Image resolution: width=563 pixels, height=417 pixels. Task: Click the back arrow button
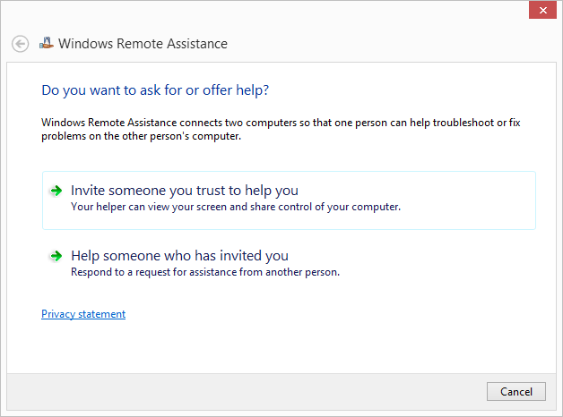tap(20, 44)
